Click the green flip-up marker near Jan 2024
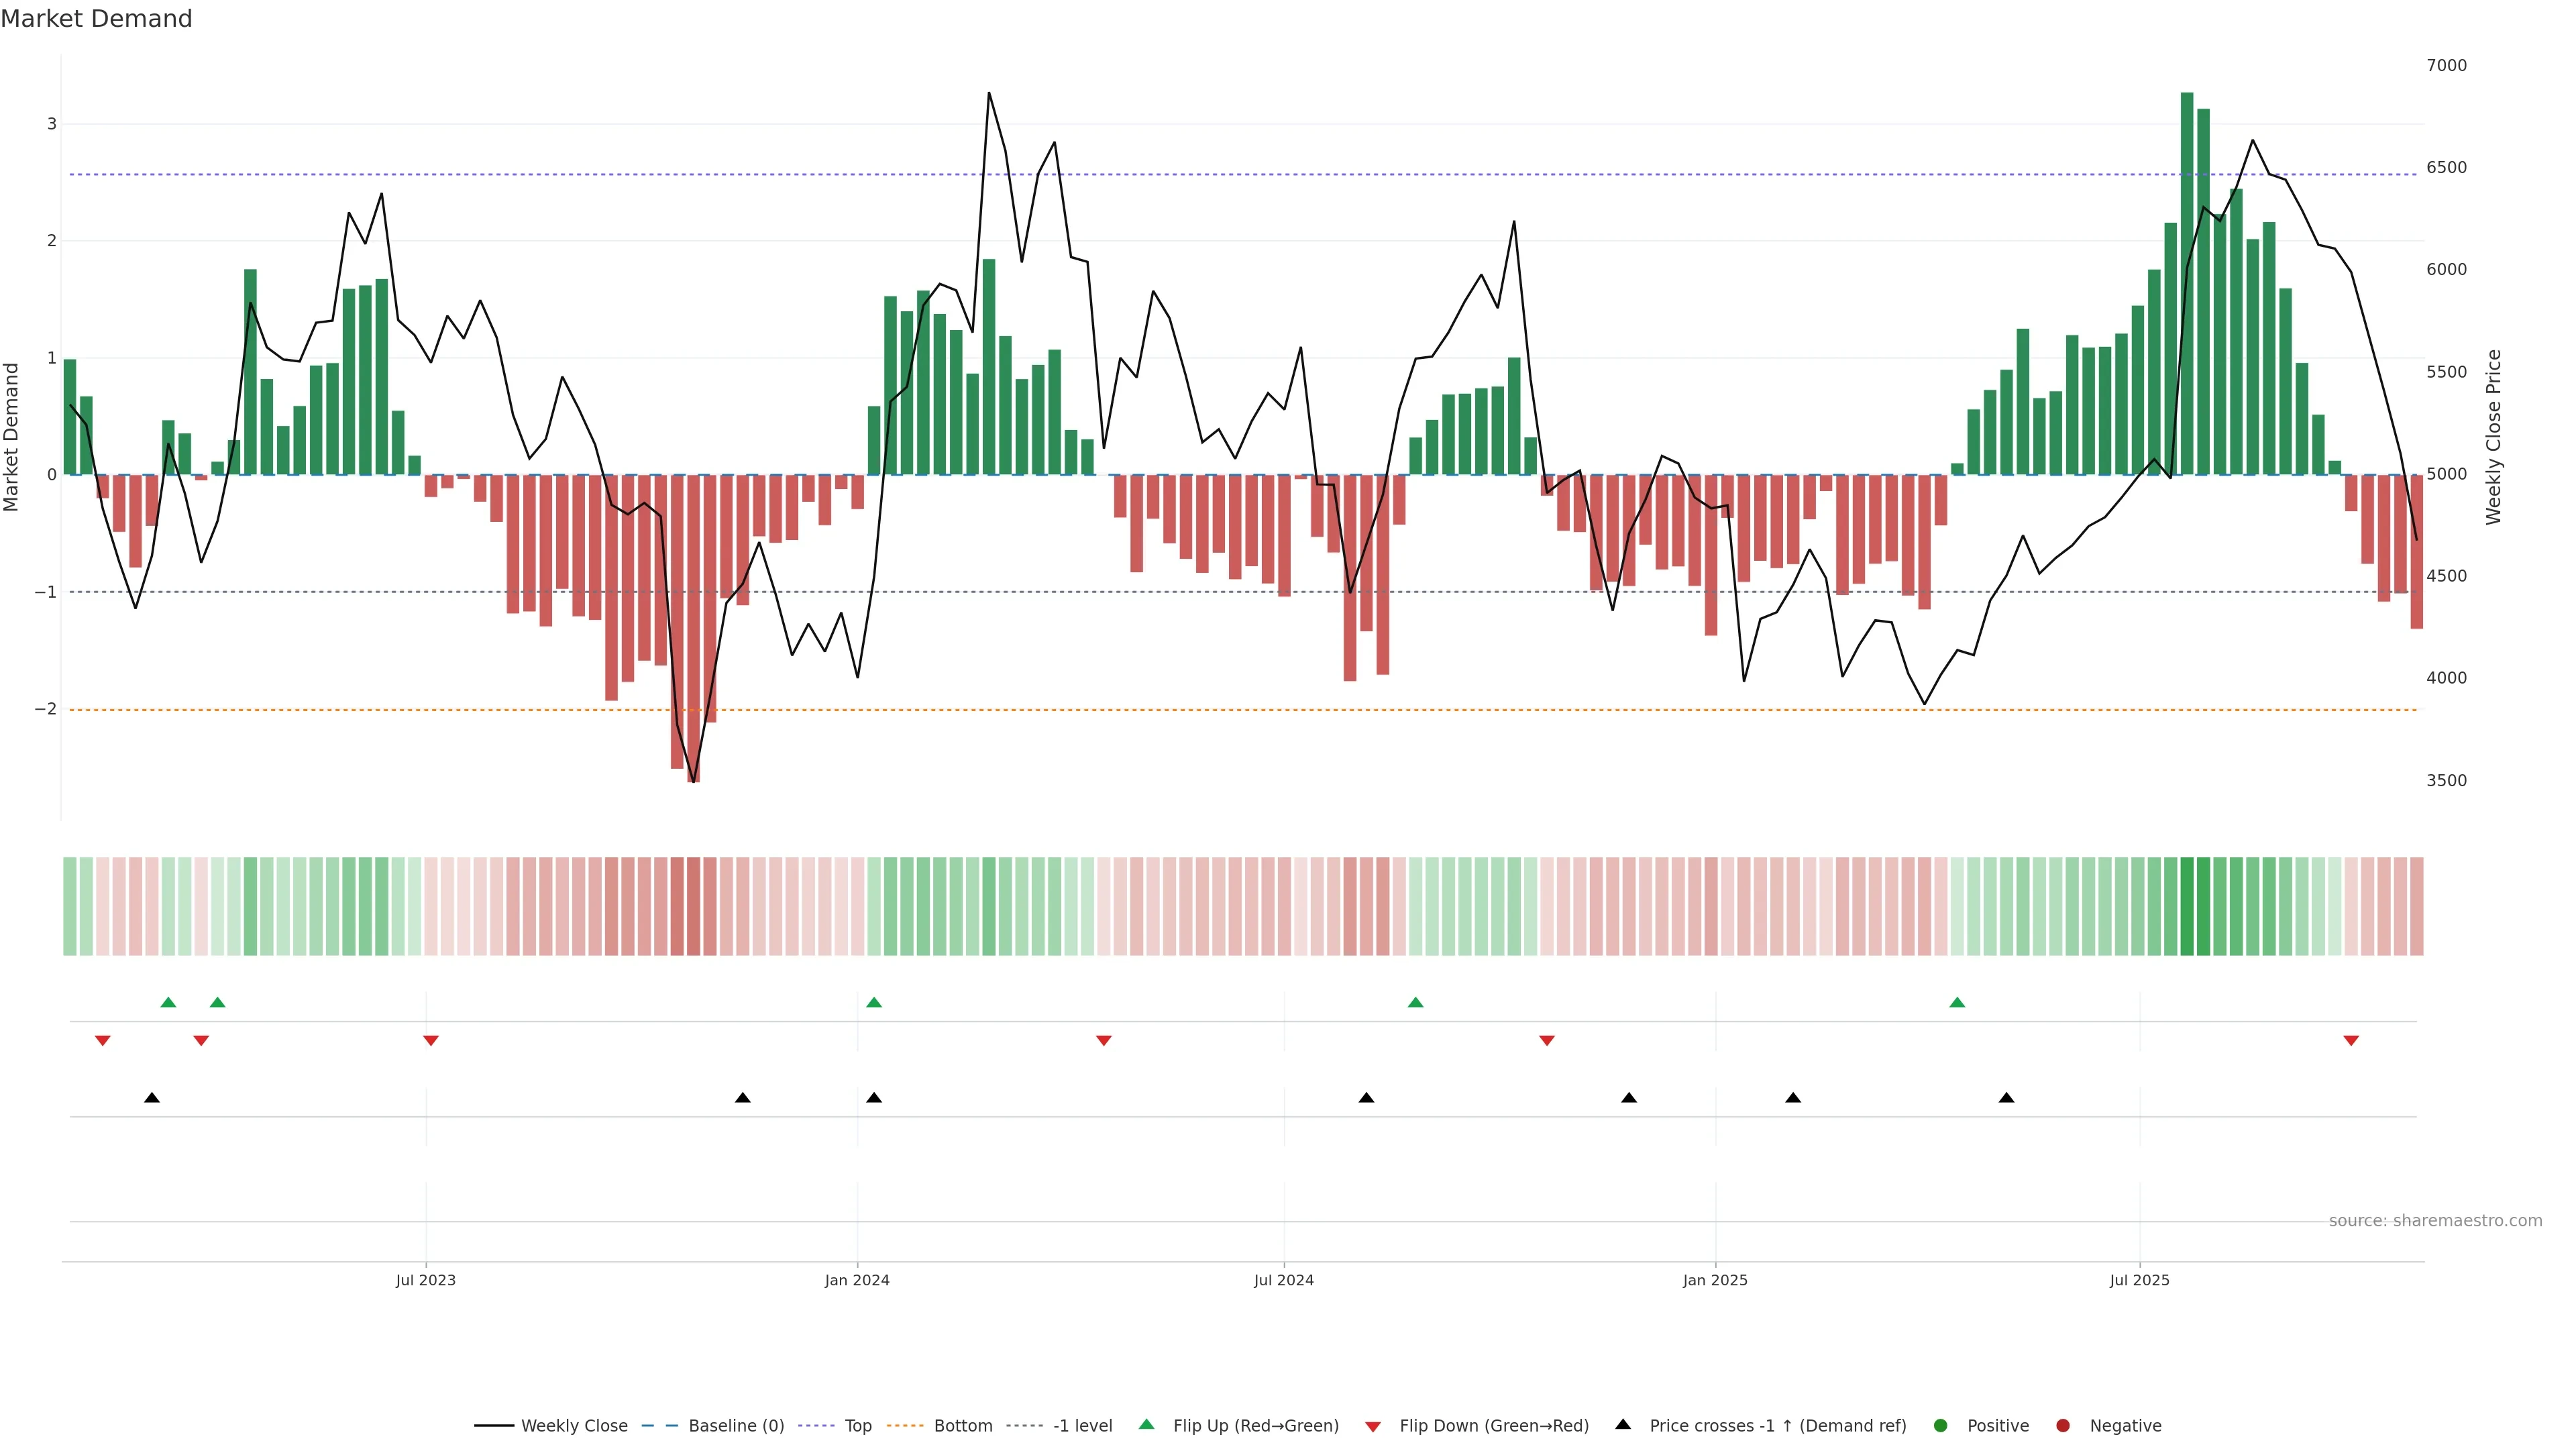This screenshot has width=2576, height=1449. 874,1003
